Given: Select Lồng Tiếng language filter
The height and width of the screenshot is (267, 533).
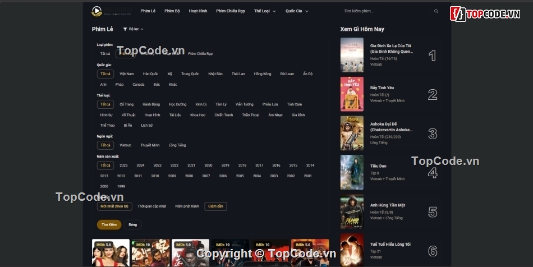Looking at the screenshot, I should point(177,145).
